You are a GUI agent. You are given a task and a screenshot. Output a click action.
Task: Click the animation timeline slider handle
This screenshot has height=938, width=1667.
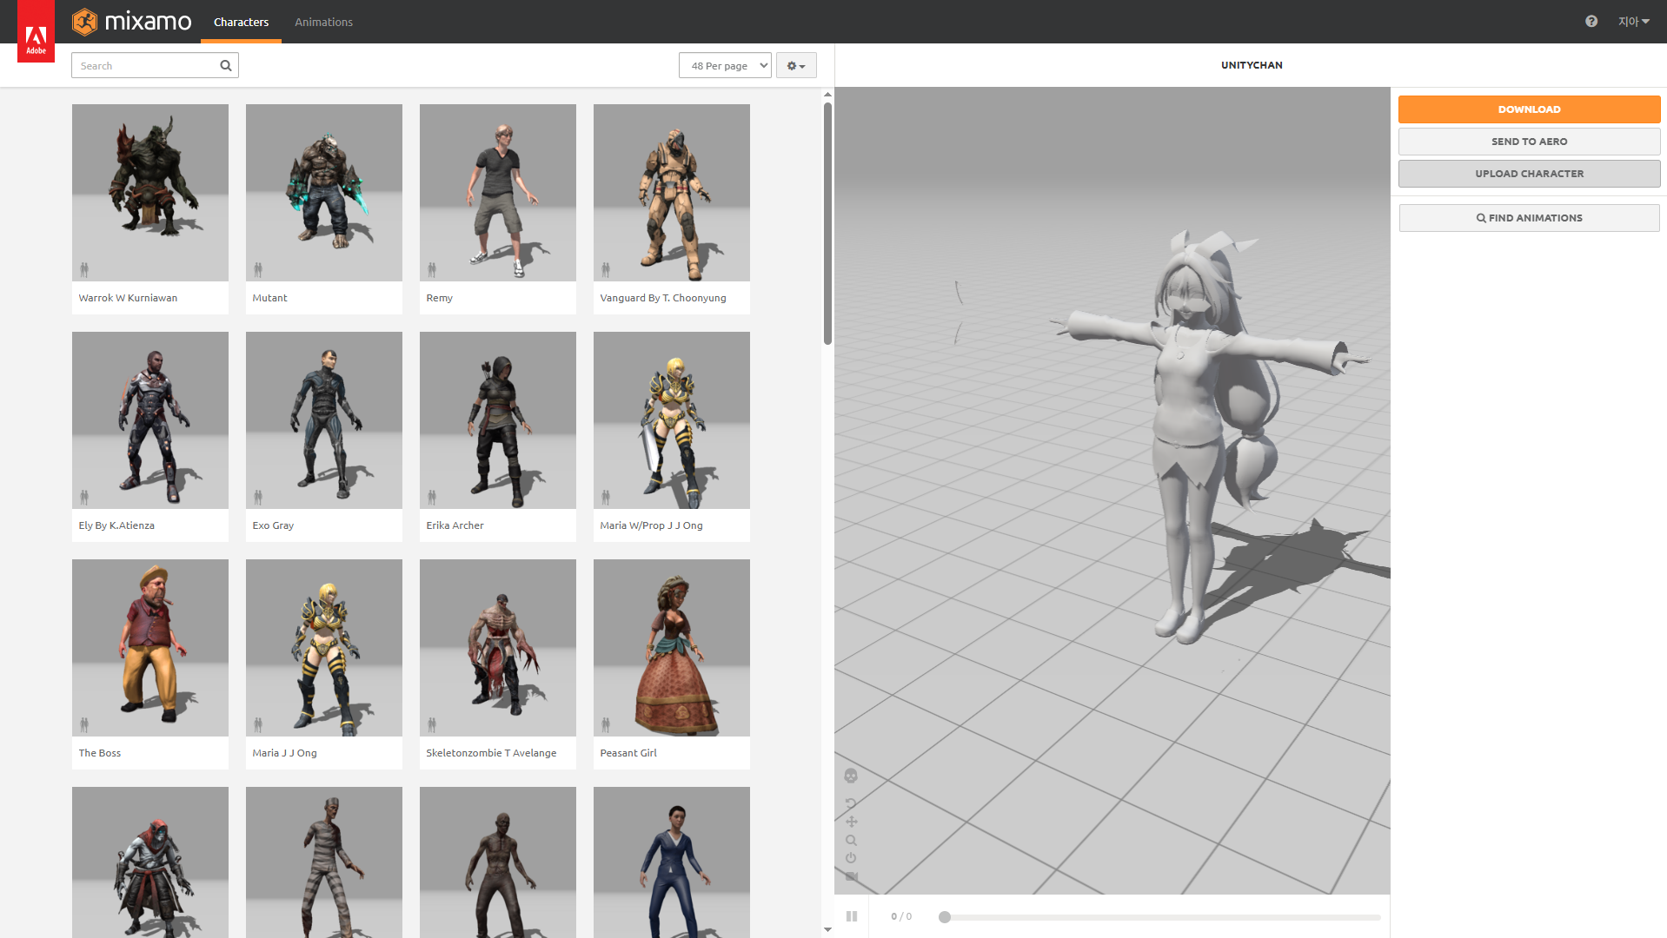click(945, 917)
